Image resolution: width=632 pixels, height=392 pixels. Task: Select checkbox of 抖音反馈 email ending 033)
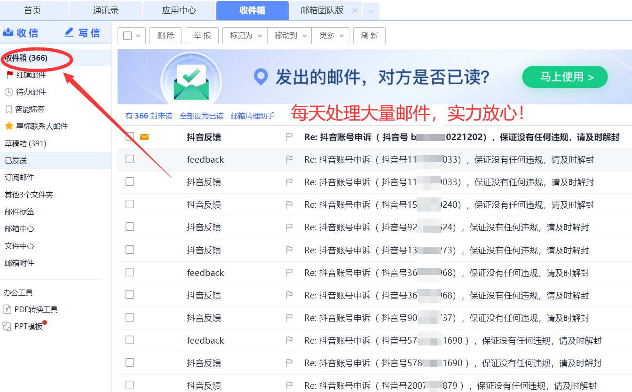[130, 181]
